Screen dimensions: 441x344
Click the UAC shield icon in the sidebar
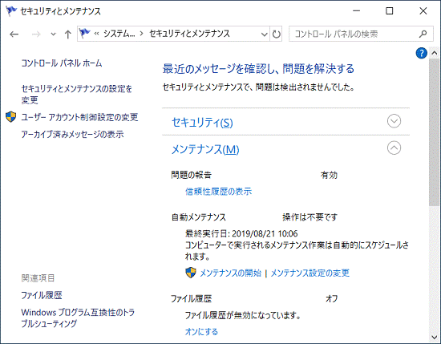pyautogui.click(x=11, y=117)
